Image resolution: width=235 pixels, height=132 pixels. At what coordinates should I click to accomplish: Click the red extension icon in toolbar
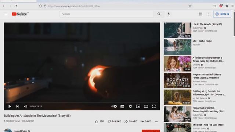coord(221,6)
